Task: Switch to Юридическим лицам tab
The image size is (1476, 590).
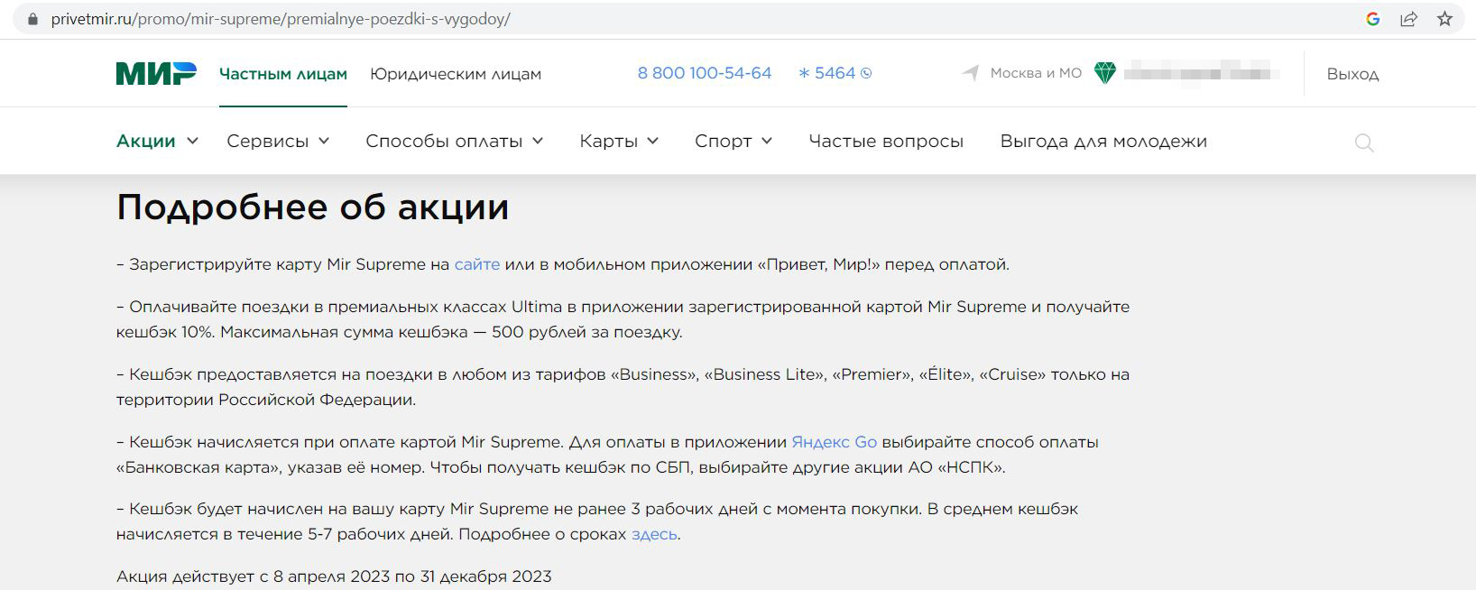Action: click(x=456, y=74)
